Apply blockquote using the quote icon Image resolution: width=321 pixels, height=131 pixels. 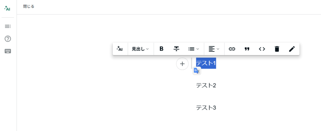(x=247, y=49)
